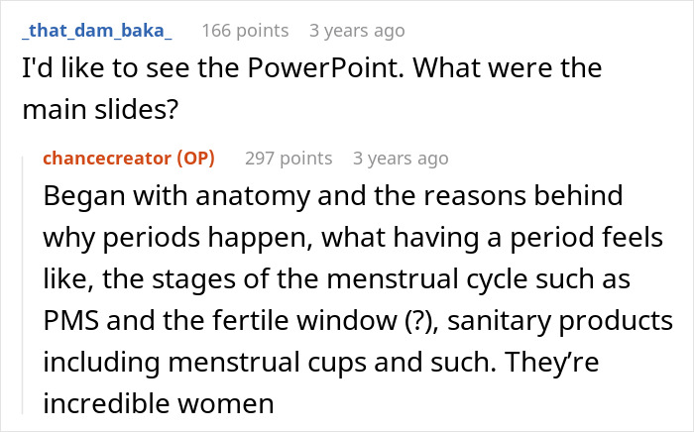Click the (OP) tag beside chancecreator
The image size is (694, 432).
coord(195,159)
